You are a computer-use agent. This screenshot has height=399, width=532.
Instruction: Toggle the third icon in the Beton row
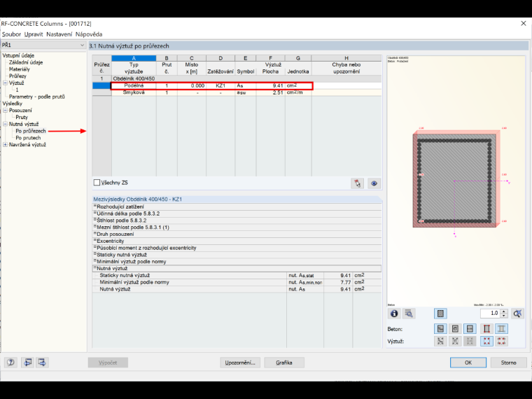pos(470,328)
